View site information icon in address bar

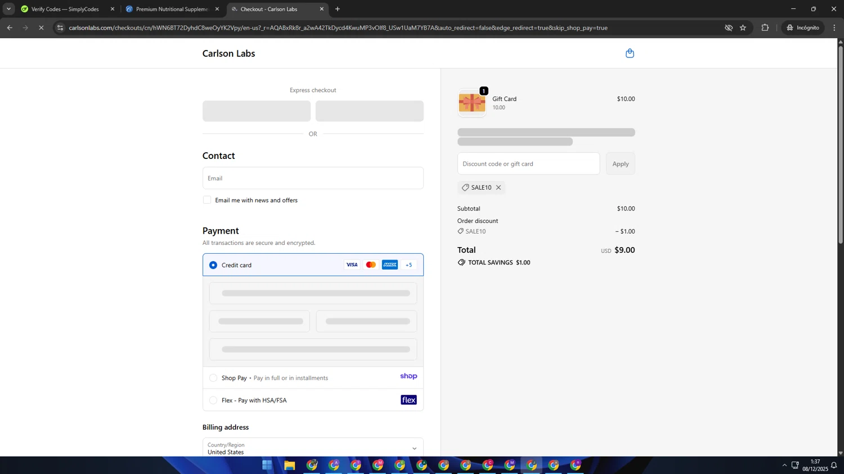[60, 28]
